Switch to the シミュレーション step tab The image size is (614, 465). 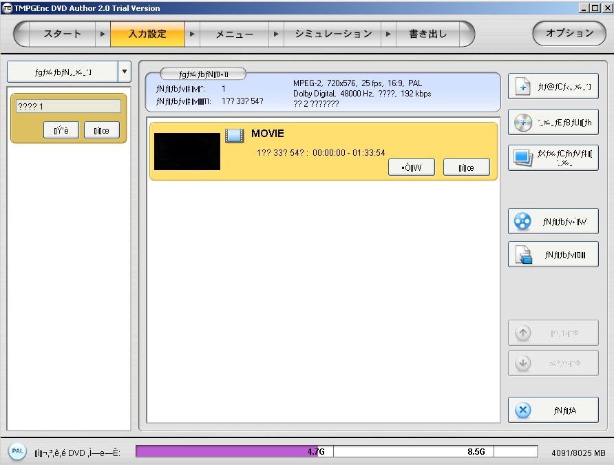point(332,34)
